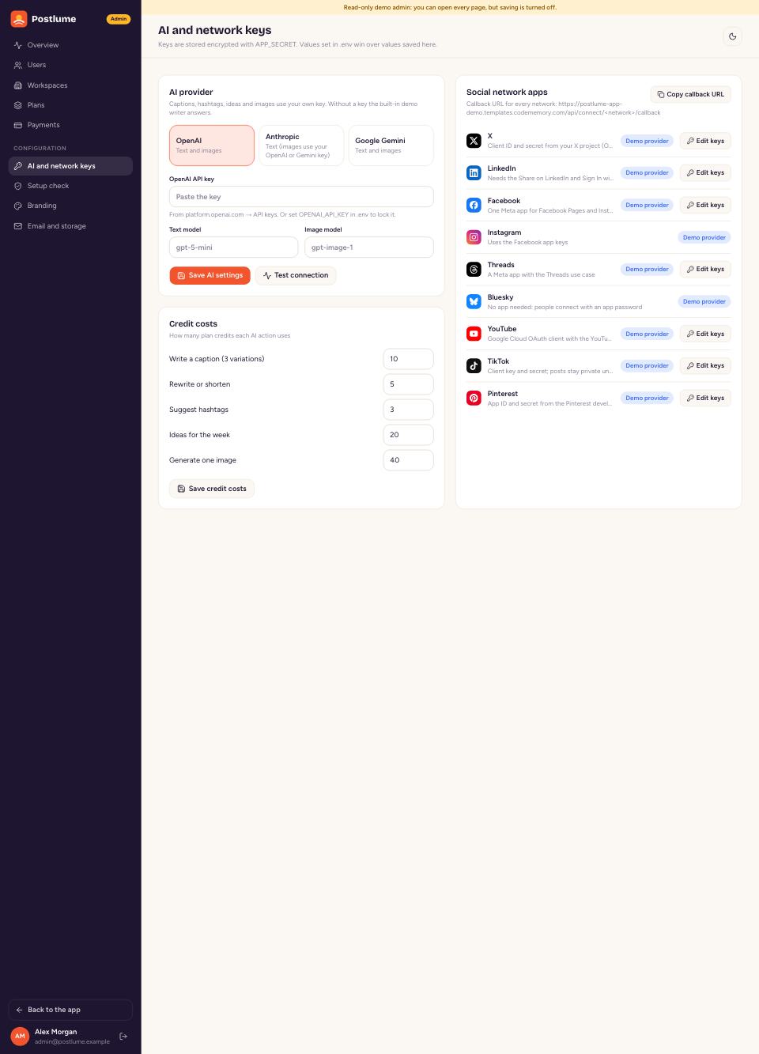Click Demo provider badge on Threads row

point(647,270)
